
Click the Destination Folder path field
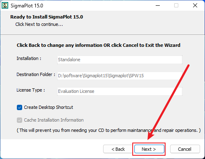point(120,76)
